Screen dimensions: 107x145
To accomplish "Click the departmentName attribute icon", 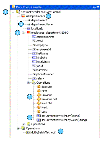I will pyautogui.click(x=28, y=24).
